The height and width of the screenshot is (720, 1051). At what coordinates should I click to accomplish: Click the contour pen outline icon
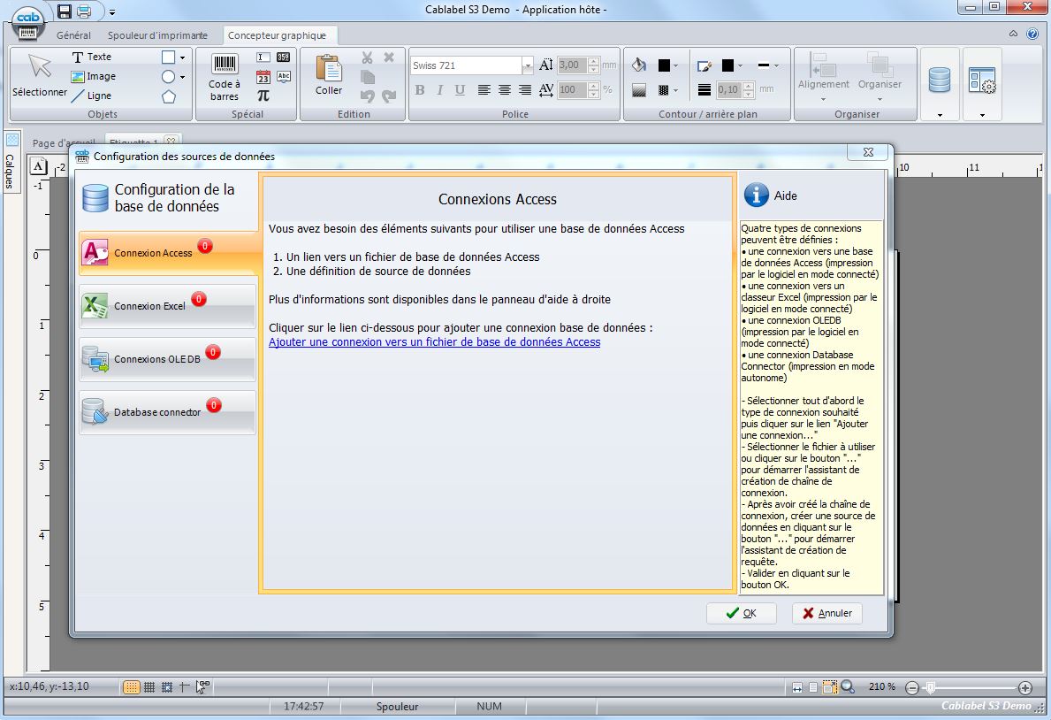click(704, 65)
